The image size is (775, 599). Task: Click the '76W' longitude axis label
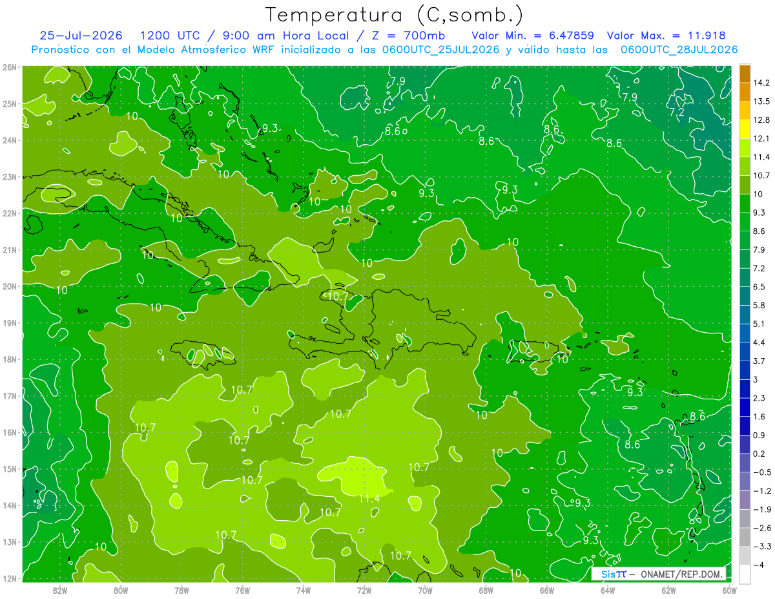click(x=243, y=590)
